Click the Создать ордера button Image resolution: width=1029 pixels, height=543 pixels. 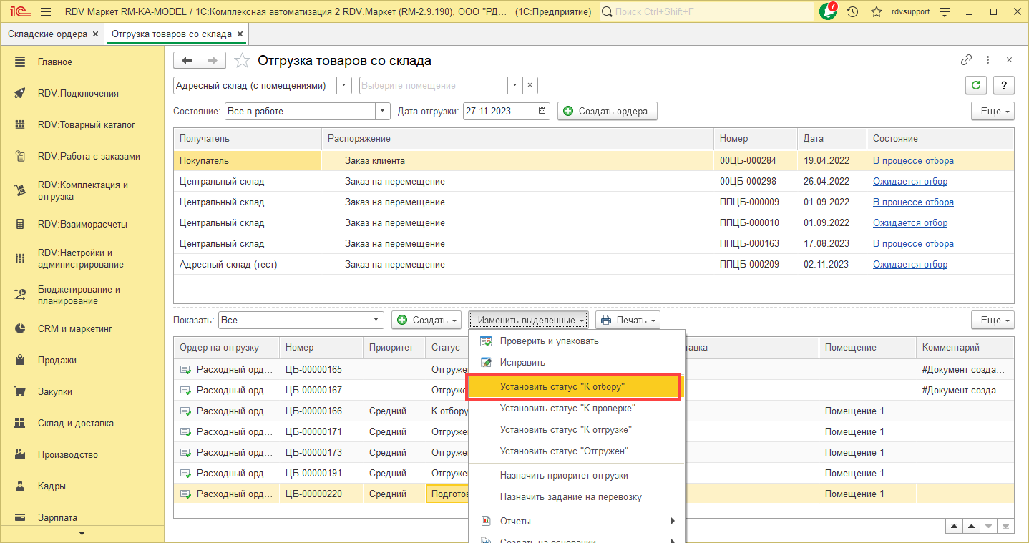point(607,111)
